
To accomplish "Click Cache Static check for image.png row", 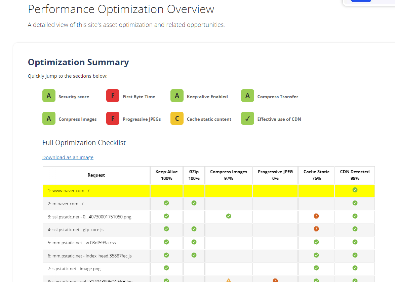I will click(x=316, y=268).
